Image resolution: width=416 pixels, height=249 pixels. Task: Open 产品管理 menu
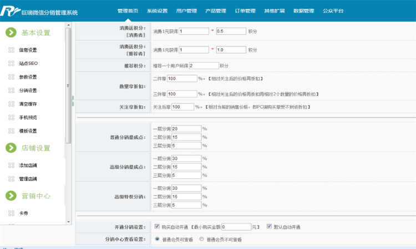tap(216, 11)
